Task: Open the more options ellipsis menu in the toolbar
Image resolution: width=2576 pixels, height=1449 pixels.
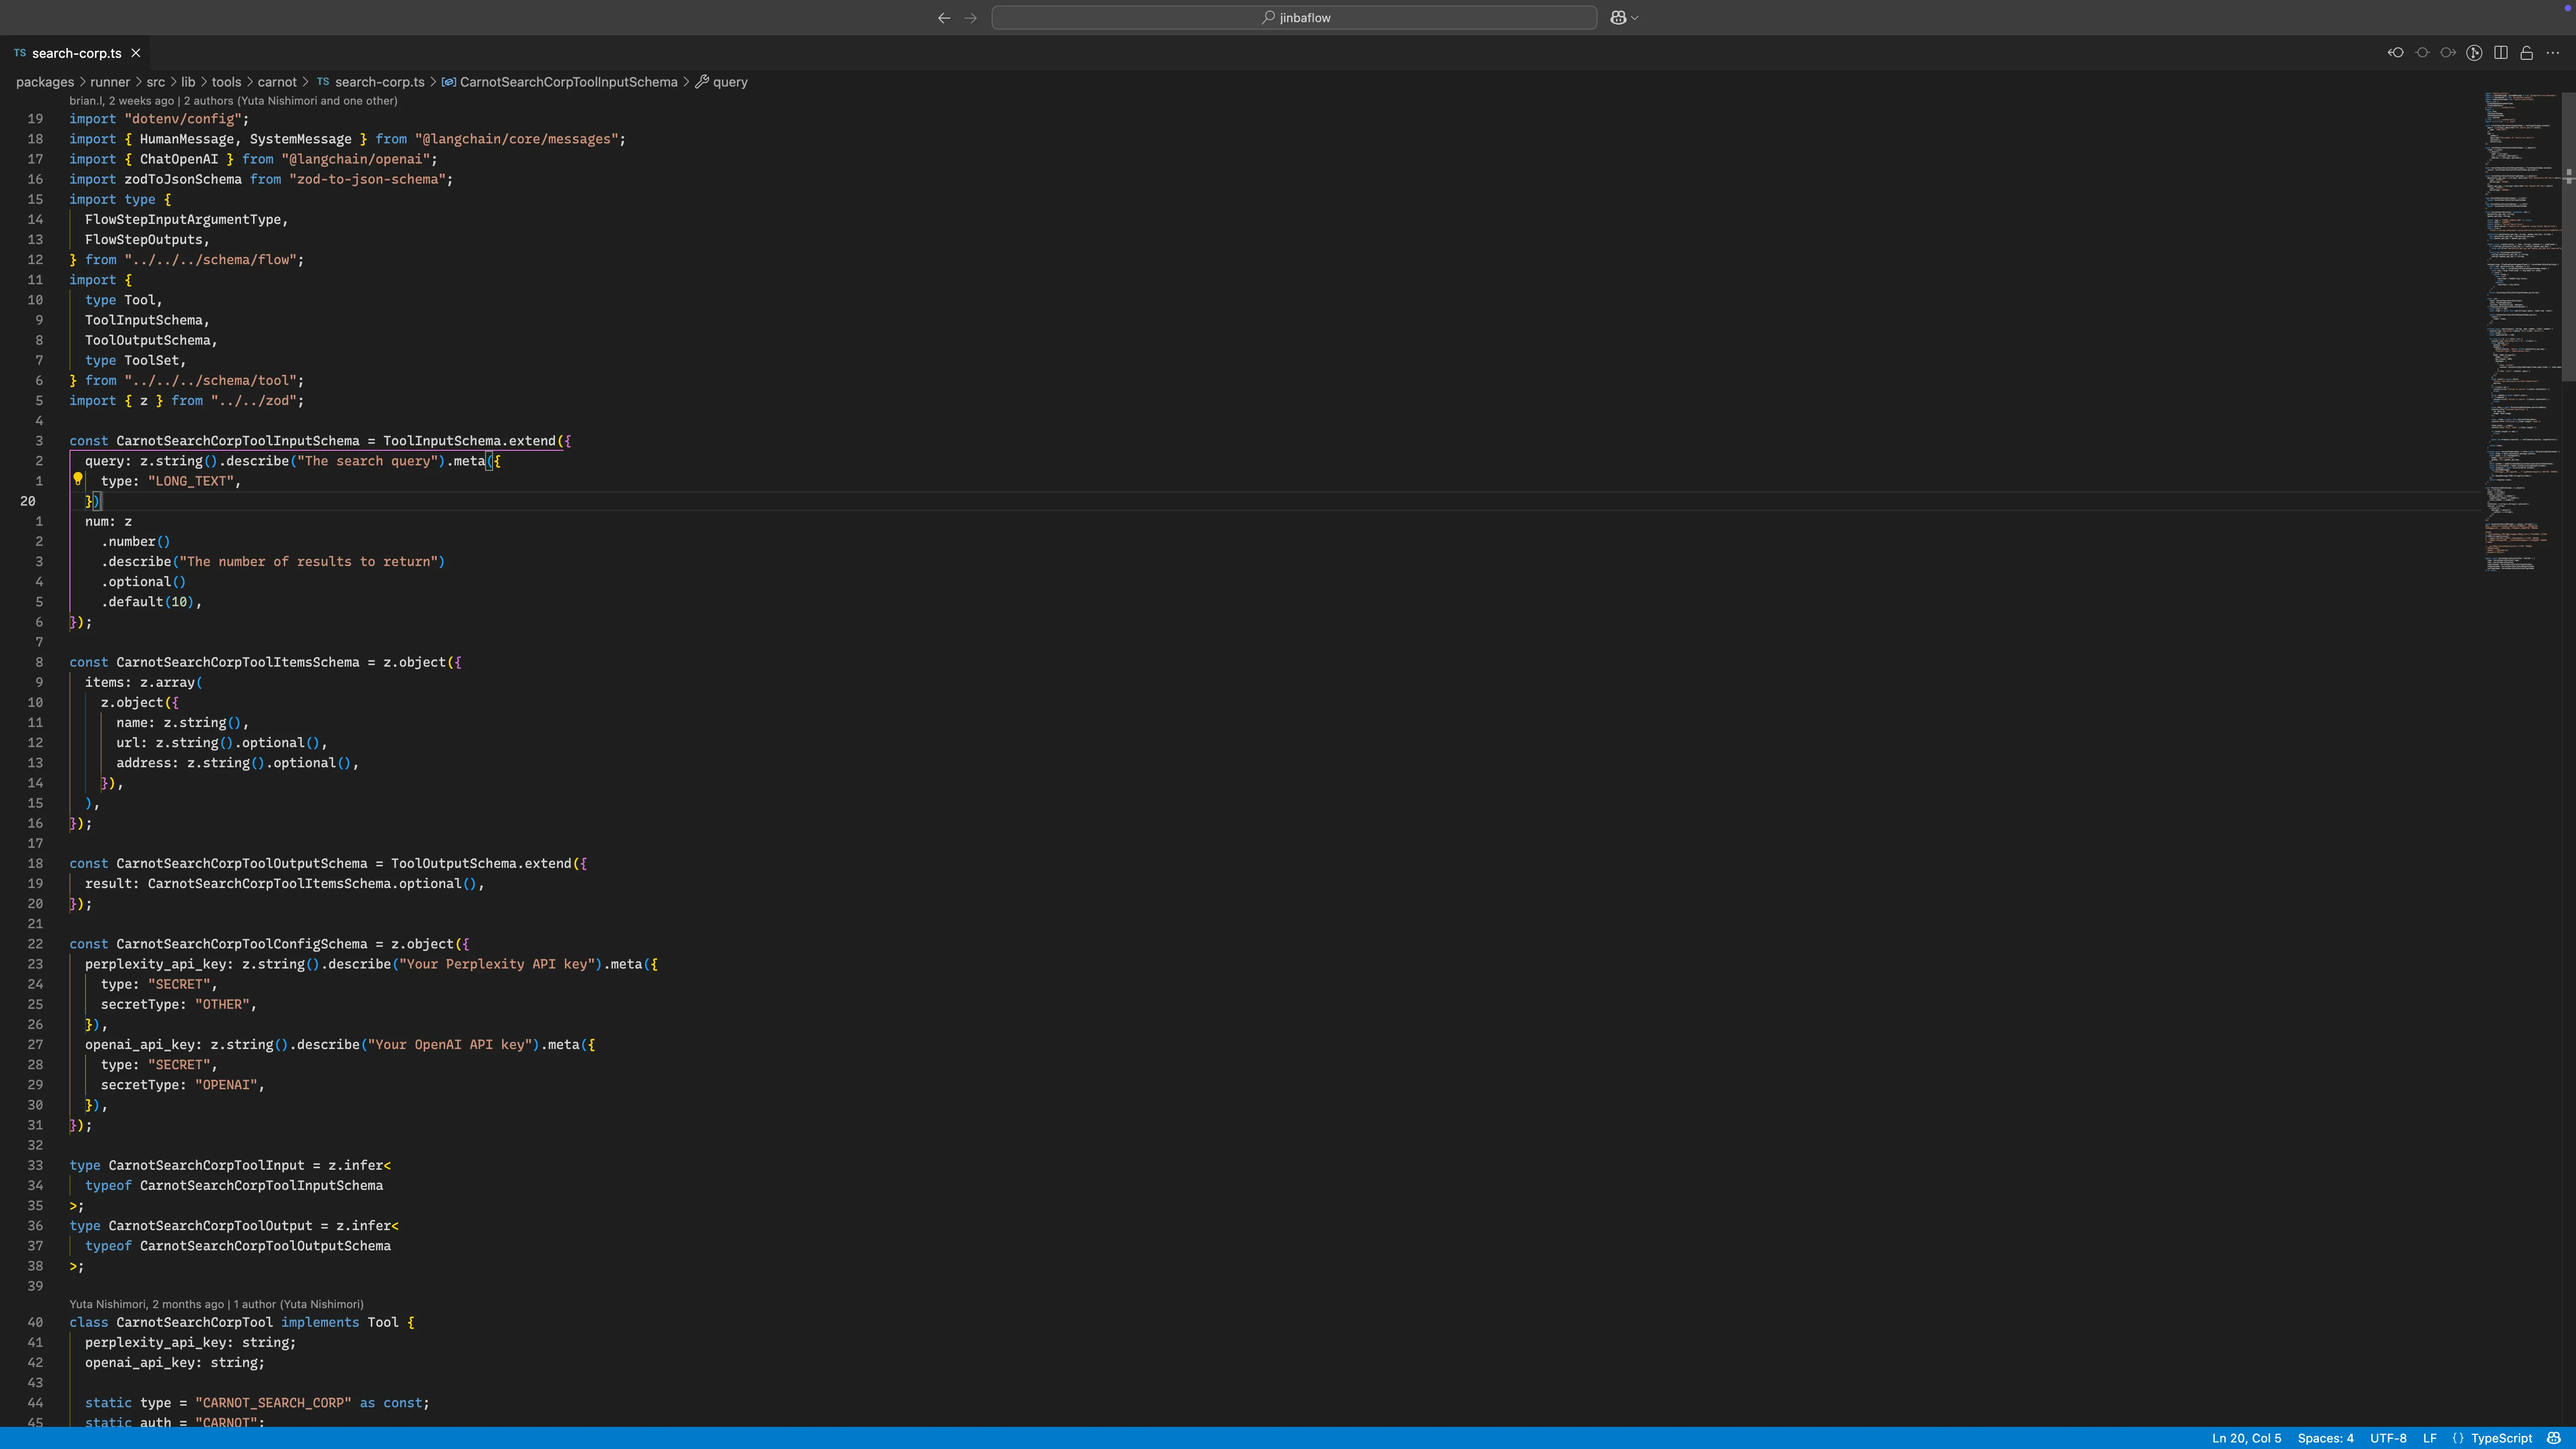Action: click(2554, 53)
